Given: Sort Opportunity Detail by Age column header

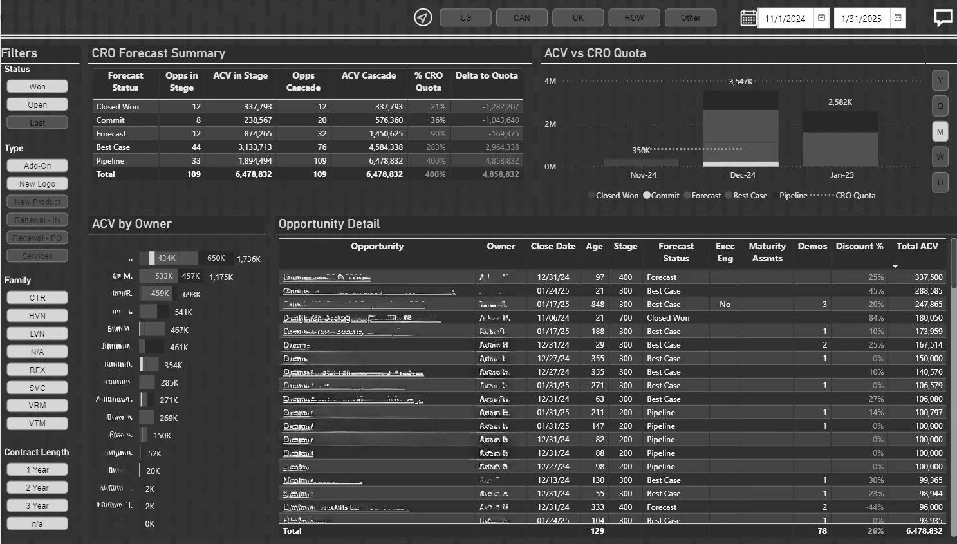Looking at the screenshot, I should click(x=594, y=246).
